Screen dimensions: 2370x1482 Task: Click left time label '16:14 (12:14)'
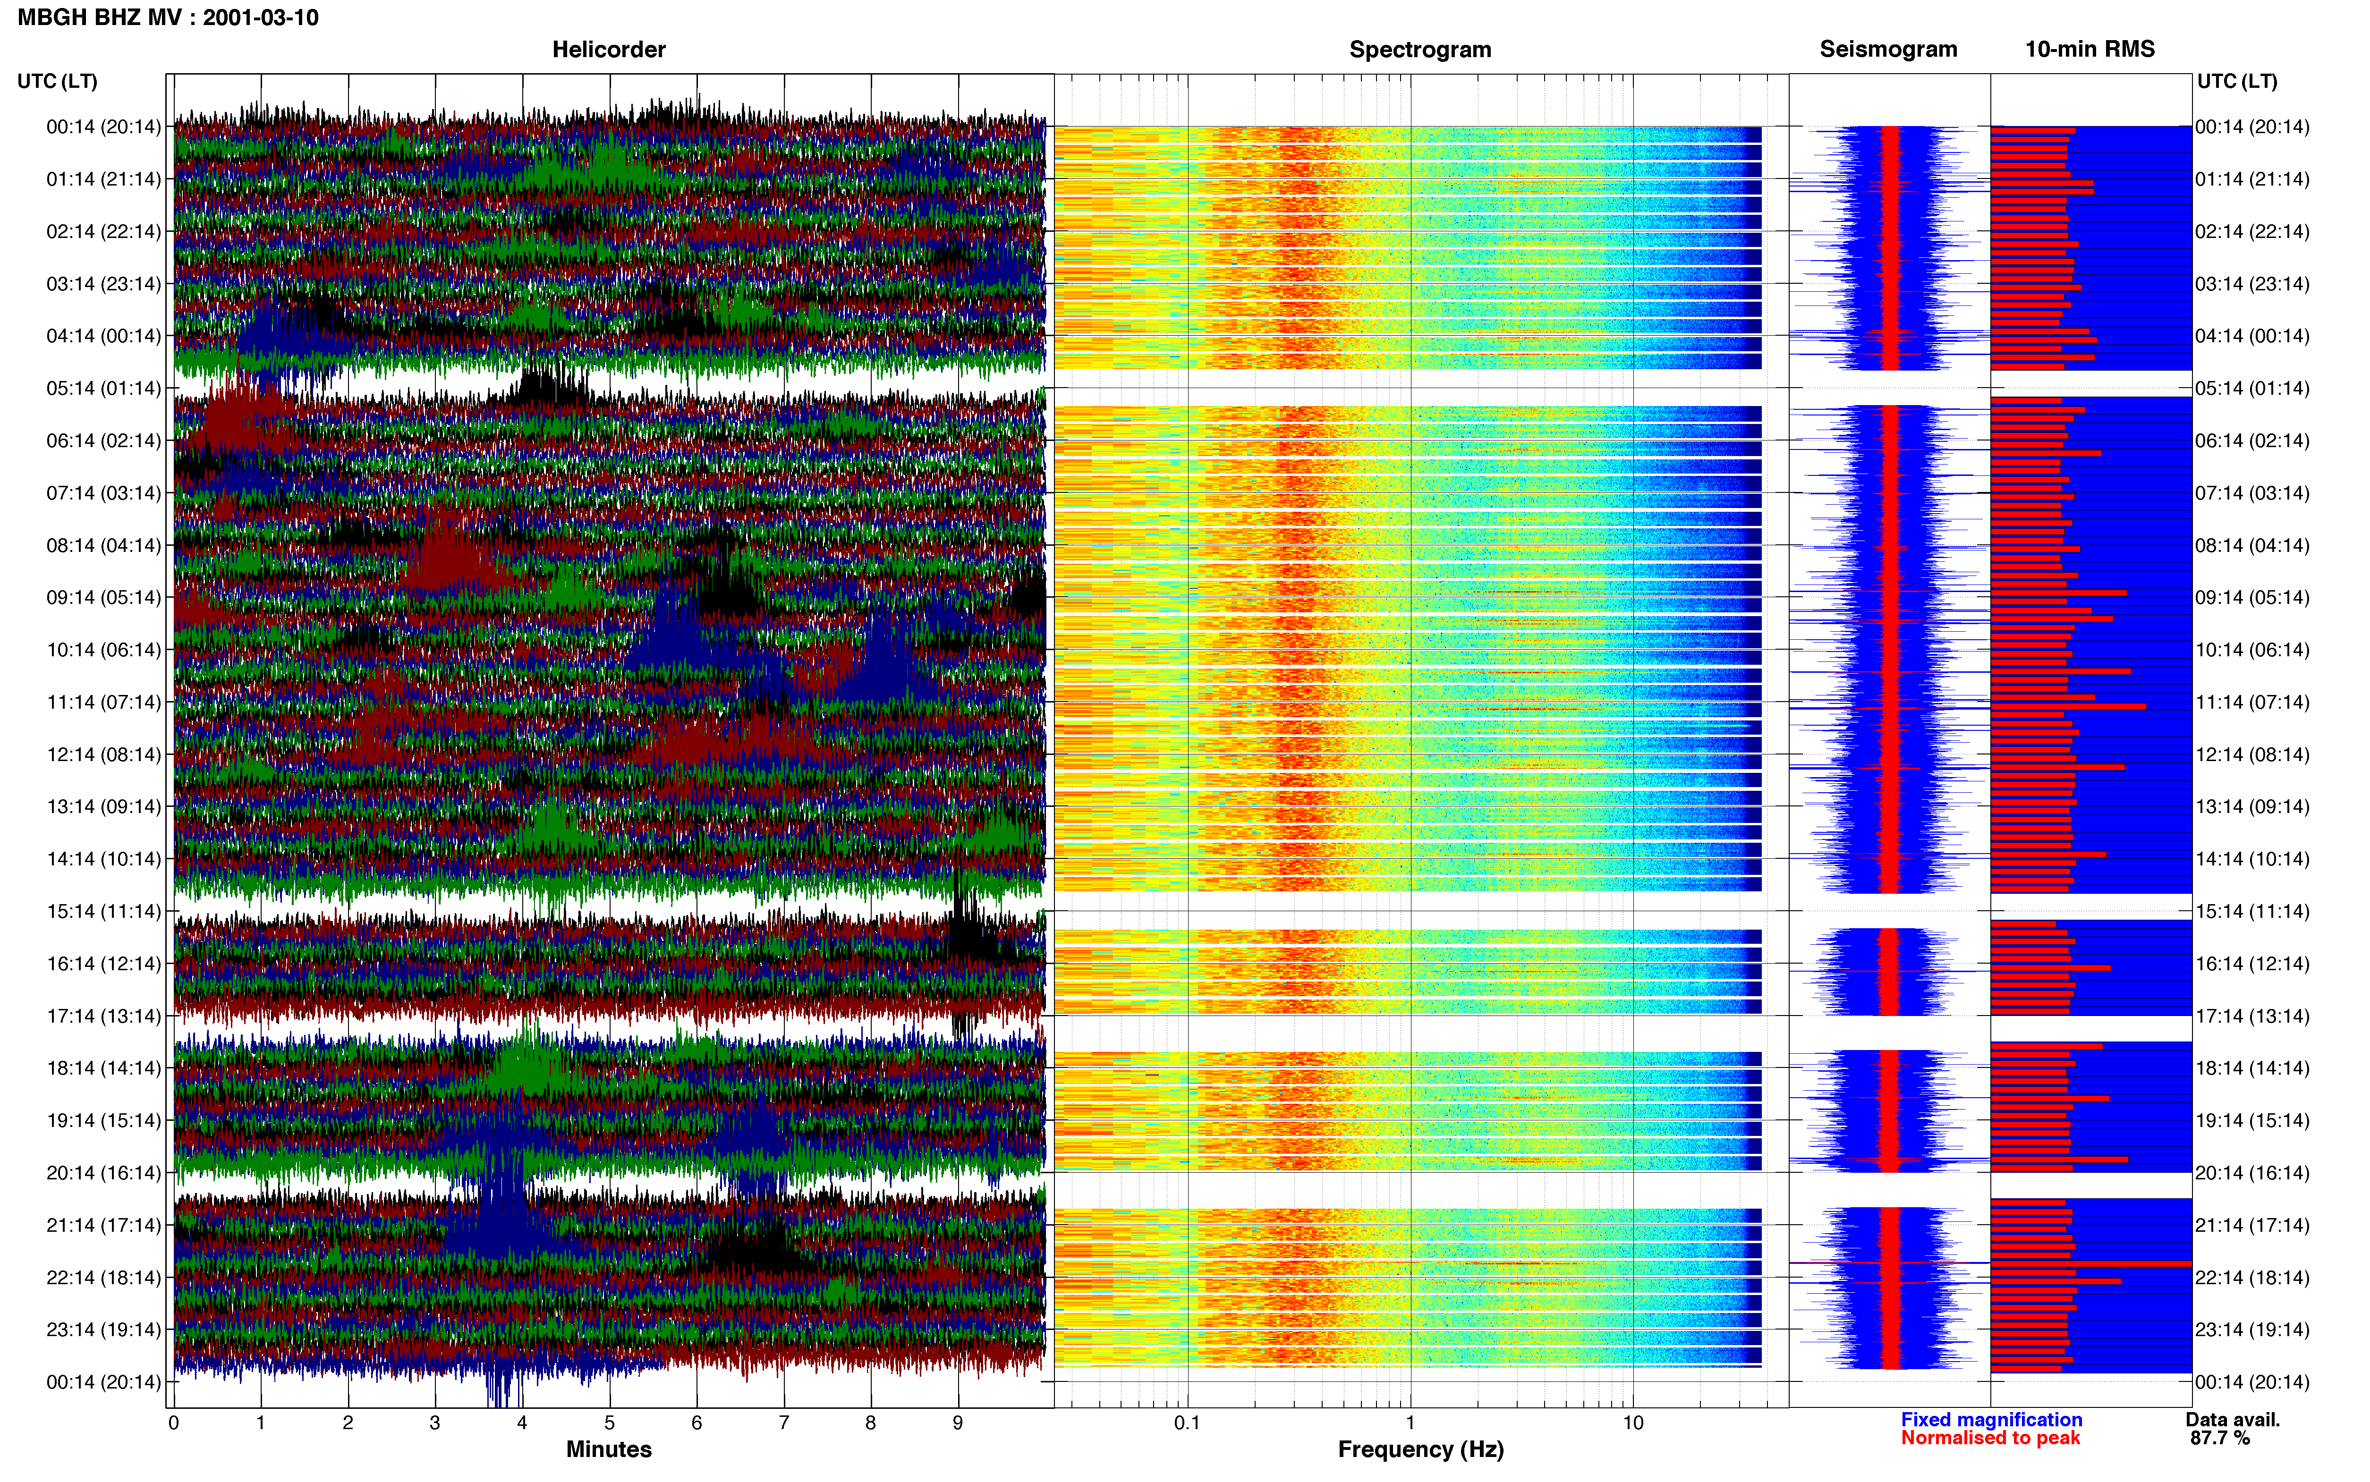(x=104, y=964)
